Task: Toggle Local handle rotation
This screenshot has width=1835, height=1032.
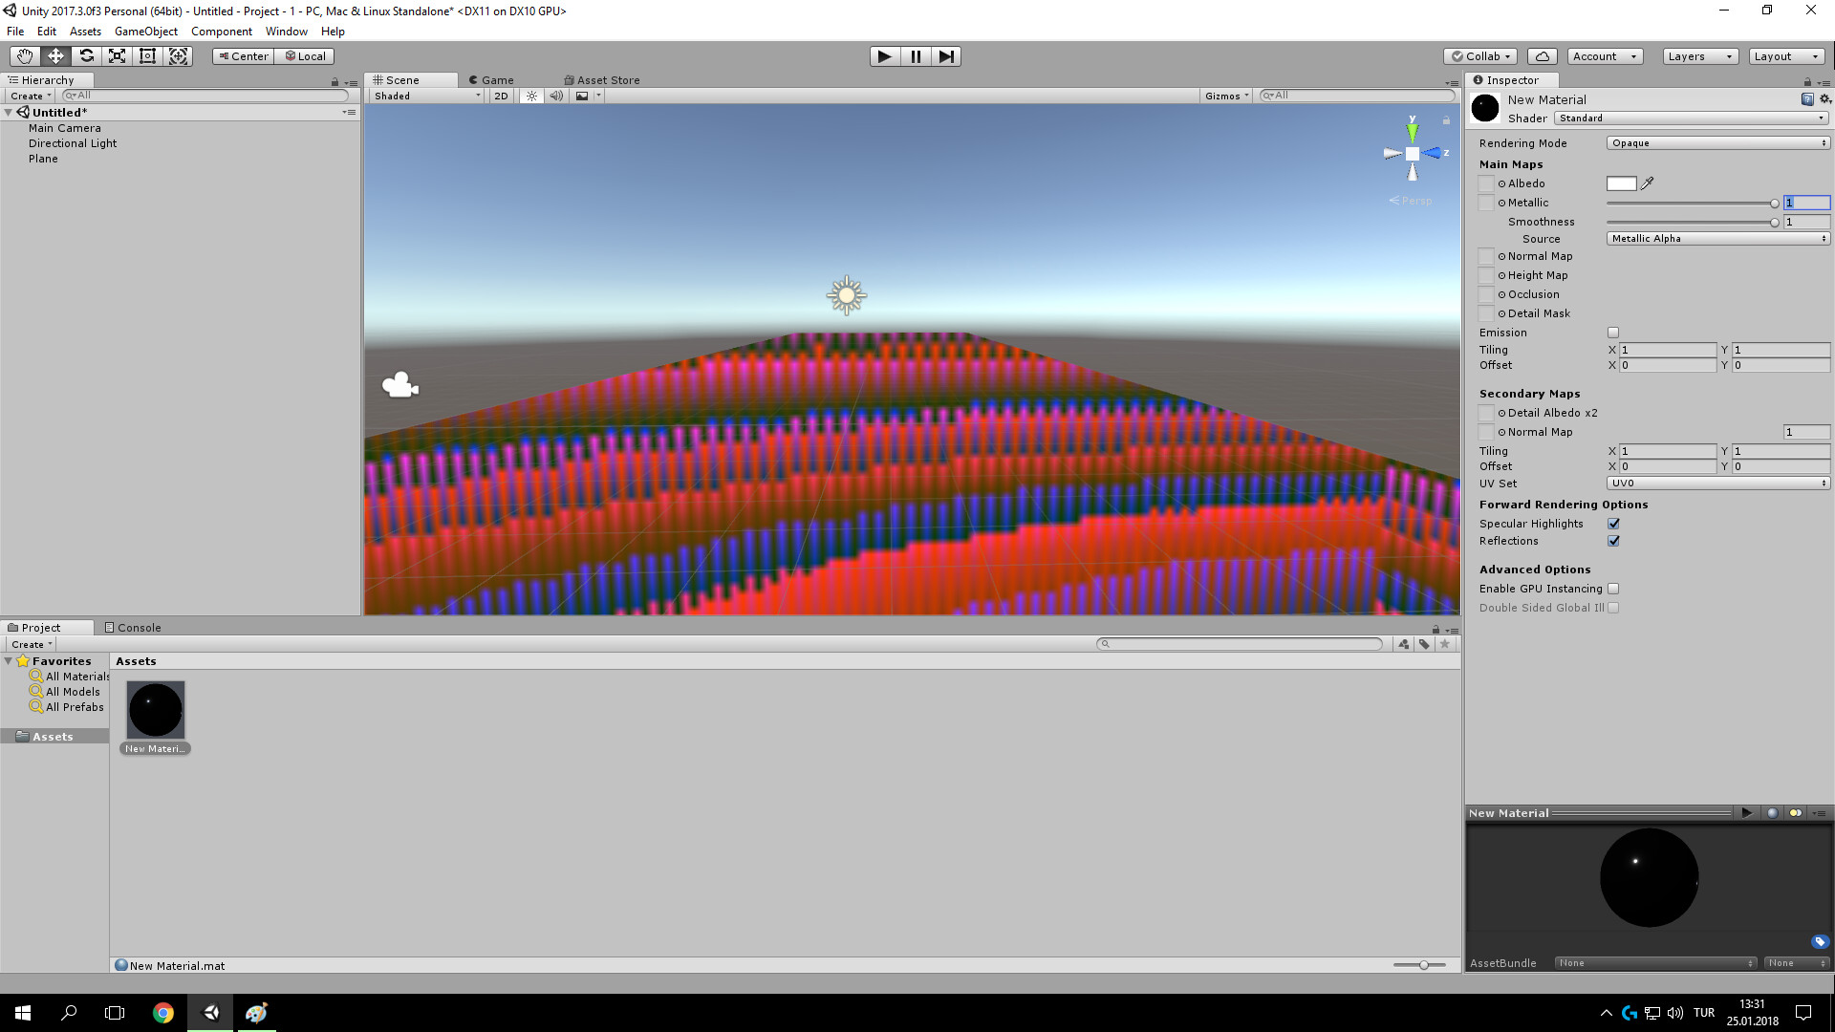Action: (x=305, y=56)
